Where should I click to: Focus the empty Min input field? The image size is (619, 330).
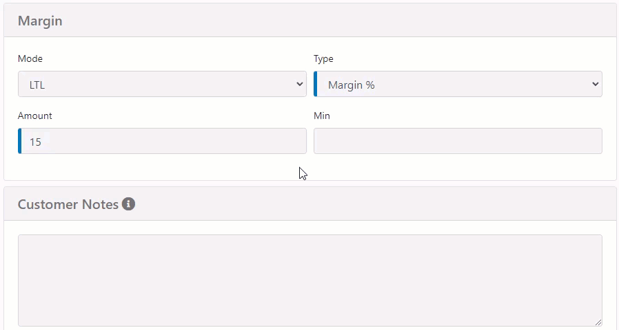(458, 141)
